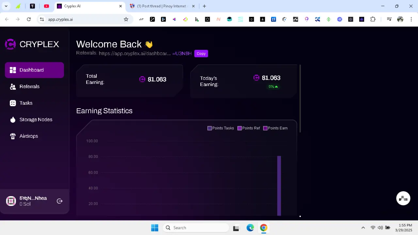Open the Wi-Fi network tray icon
Image resolution: width=418 pixels, height=235 pixels.
[x=373, y=228]
